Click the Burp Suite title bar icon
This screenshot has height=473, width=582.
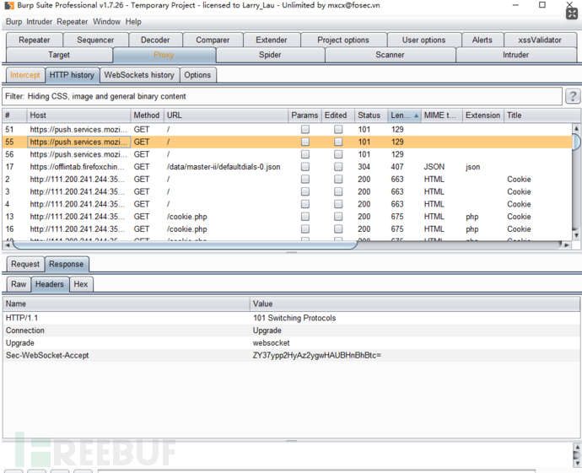click(x=8, y=6)
